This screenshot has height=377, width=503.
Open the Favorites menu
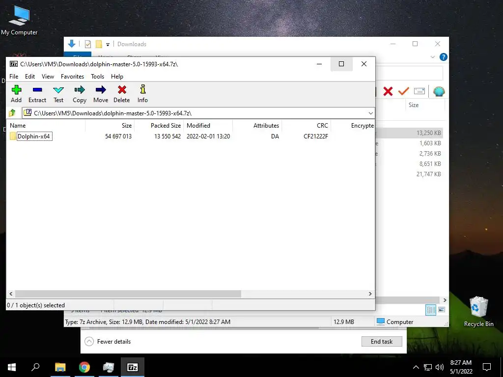73,76
